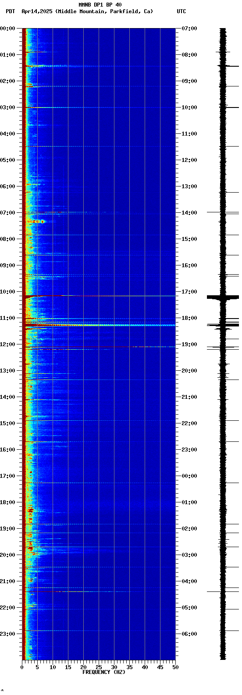Click the 11:00 UTC time label
Image resolution: width=242 pixels, height=695 pixels.
[x=189, y=134]
